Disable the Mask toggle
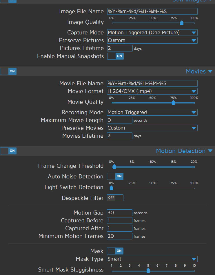 pyautogui.click(x=115, y=251)
